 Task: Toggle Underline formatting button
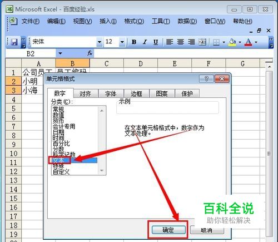[156, 42]
